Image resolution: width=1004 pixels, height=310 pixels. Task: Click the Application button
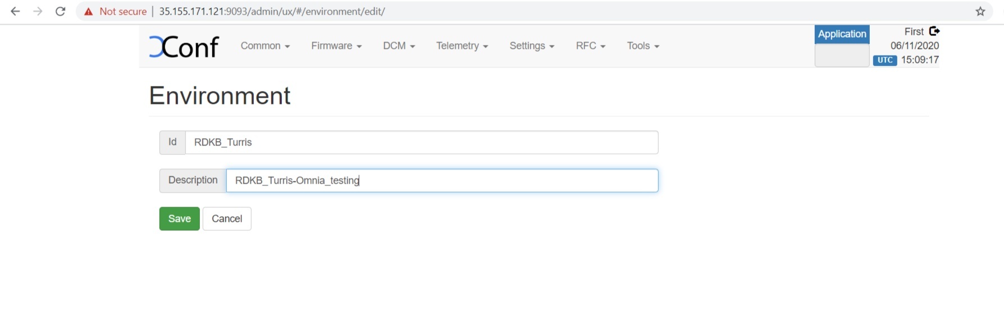coord(842,34)
